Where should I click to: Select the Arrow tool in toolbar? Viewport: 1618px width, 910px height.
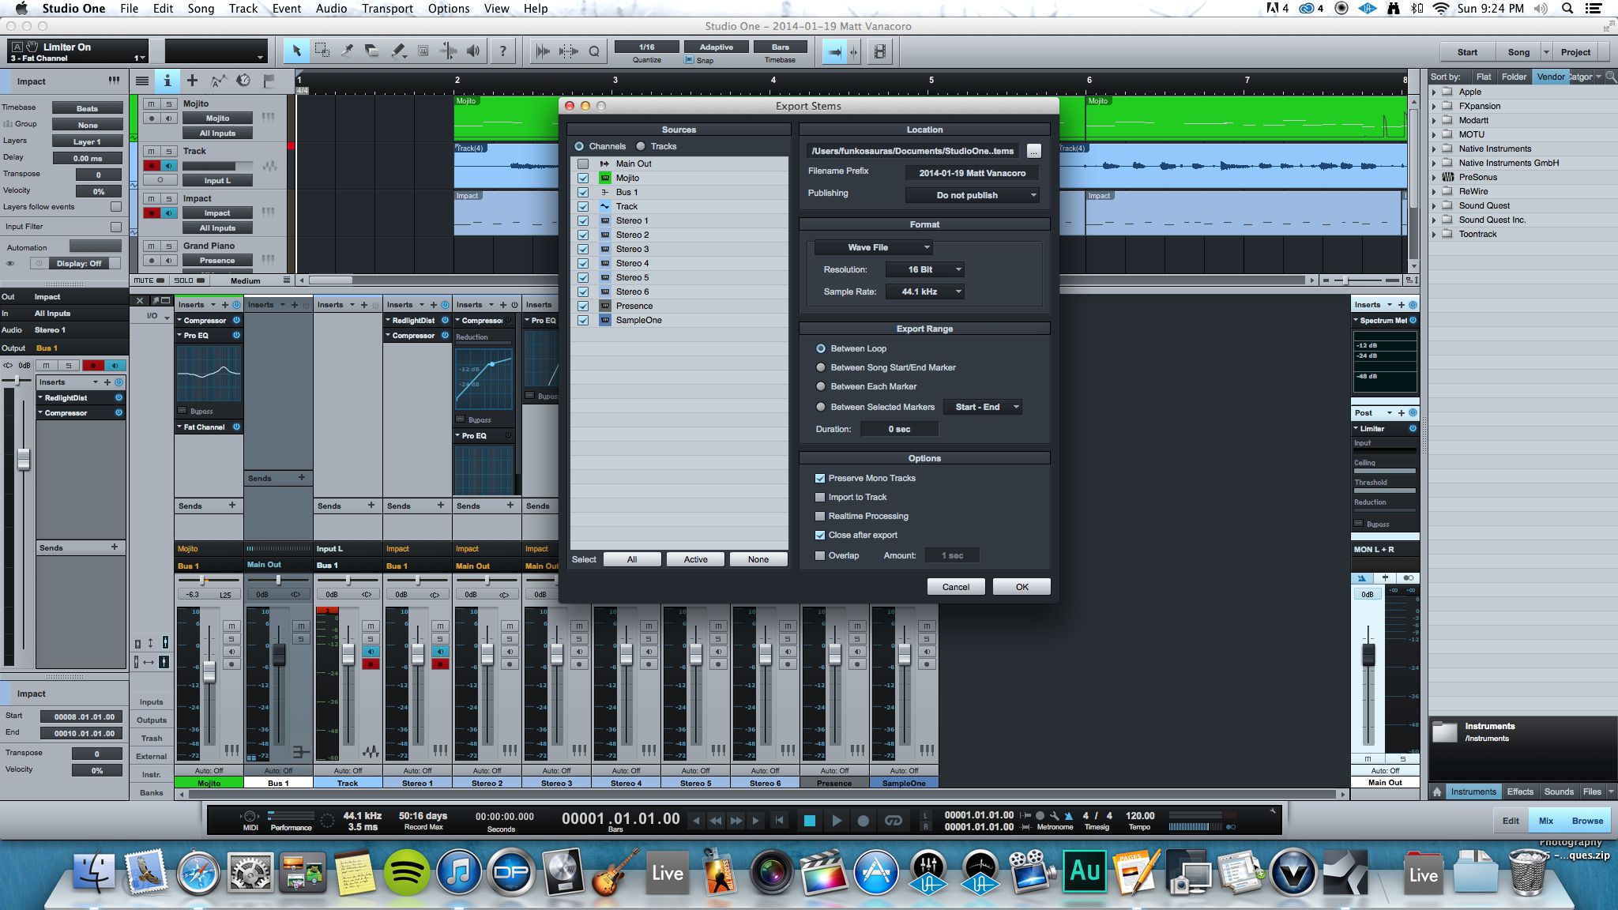(296, 51)
